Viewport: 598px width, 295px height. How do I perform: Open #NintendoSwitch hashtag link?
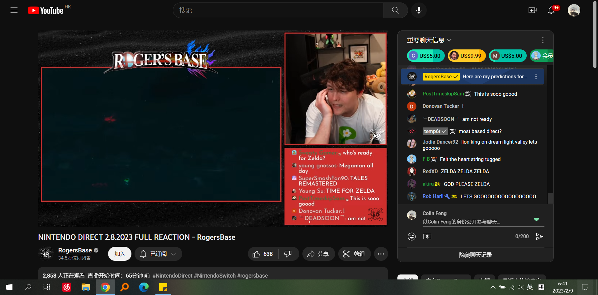point(215,276)
